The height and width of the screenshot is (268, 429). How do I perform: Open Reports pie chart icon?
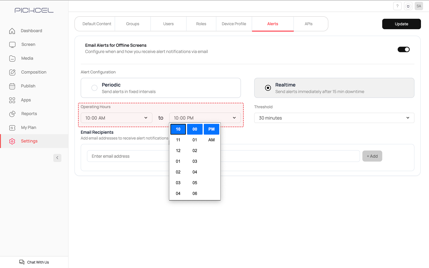[12, 114]
